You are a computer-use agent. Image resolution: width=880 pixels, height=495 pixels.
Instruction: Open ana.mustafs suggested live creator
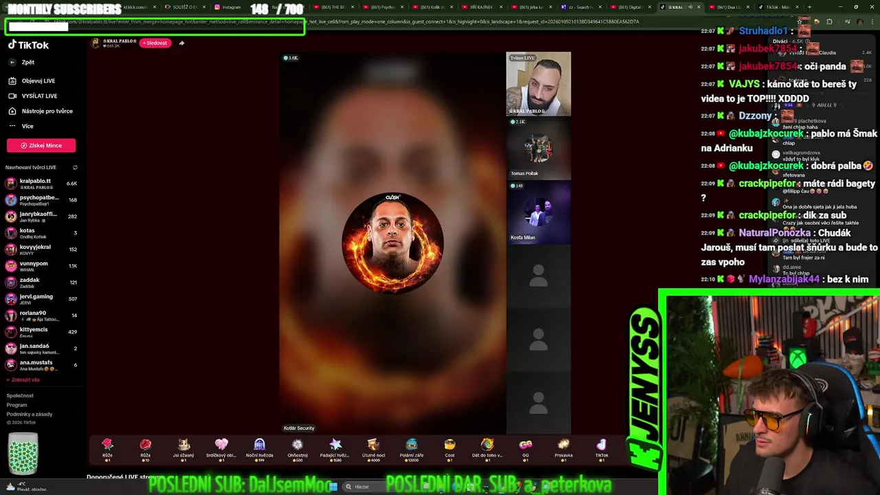[x=41, y=365]
